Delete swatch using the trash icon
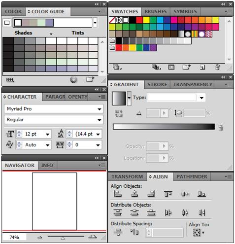Image resolution: width=235 pixels, height=244 pixels. 217,67
